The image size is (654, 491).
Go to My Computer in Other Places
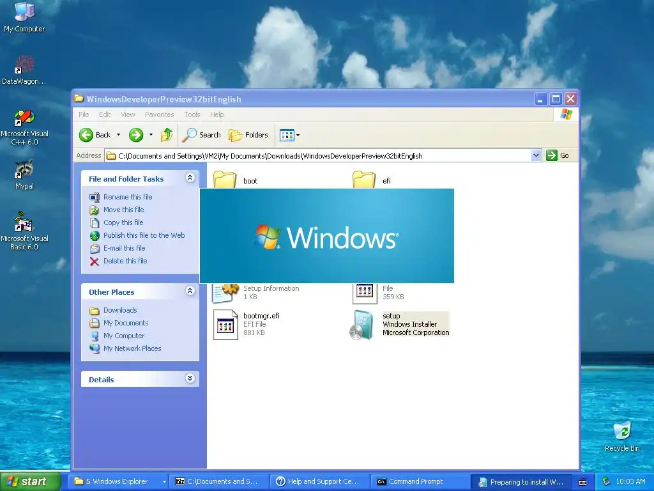124,336
